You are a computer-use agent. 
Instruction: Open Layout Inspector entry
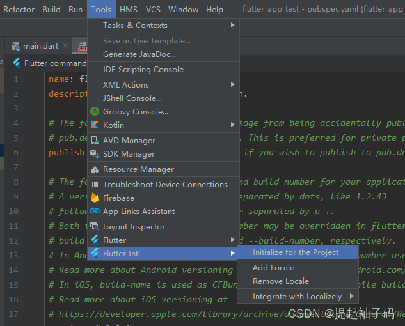click(164, 227)
